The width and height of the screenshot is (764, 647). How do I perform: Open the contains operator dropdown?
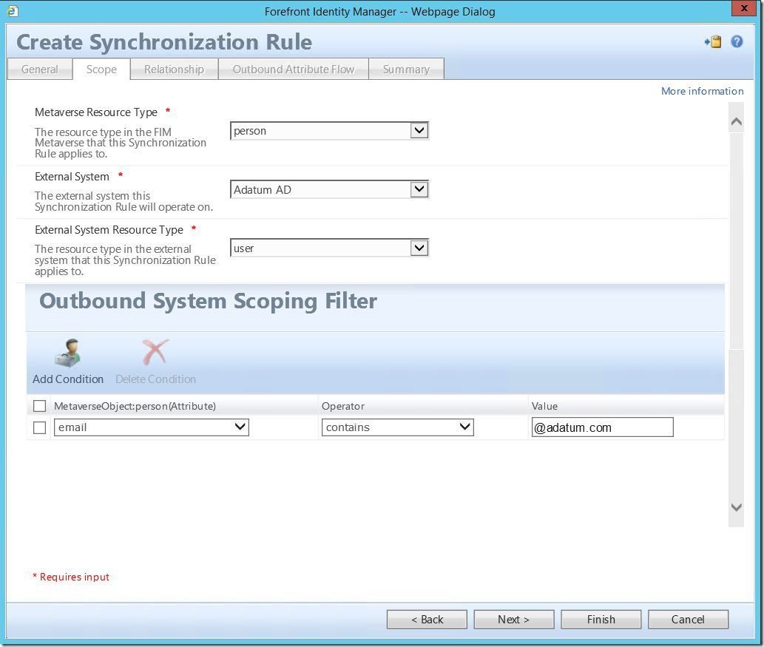point(398,427)
